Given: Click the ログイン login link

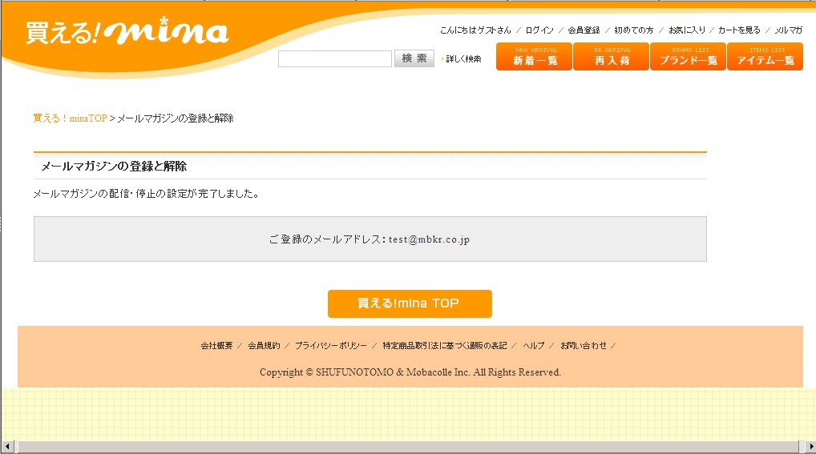Looking at the screenshot, I should (539, 30).
